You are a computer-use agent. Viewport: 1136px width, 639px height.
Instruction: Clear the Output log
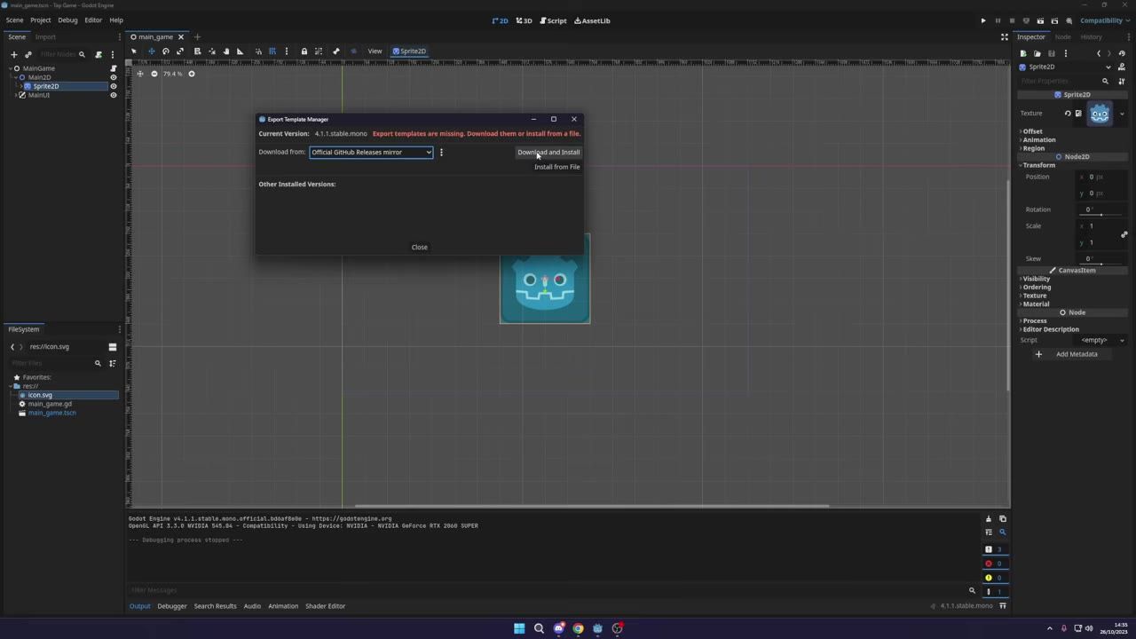[x=988, y=518]
